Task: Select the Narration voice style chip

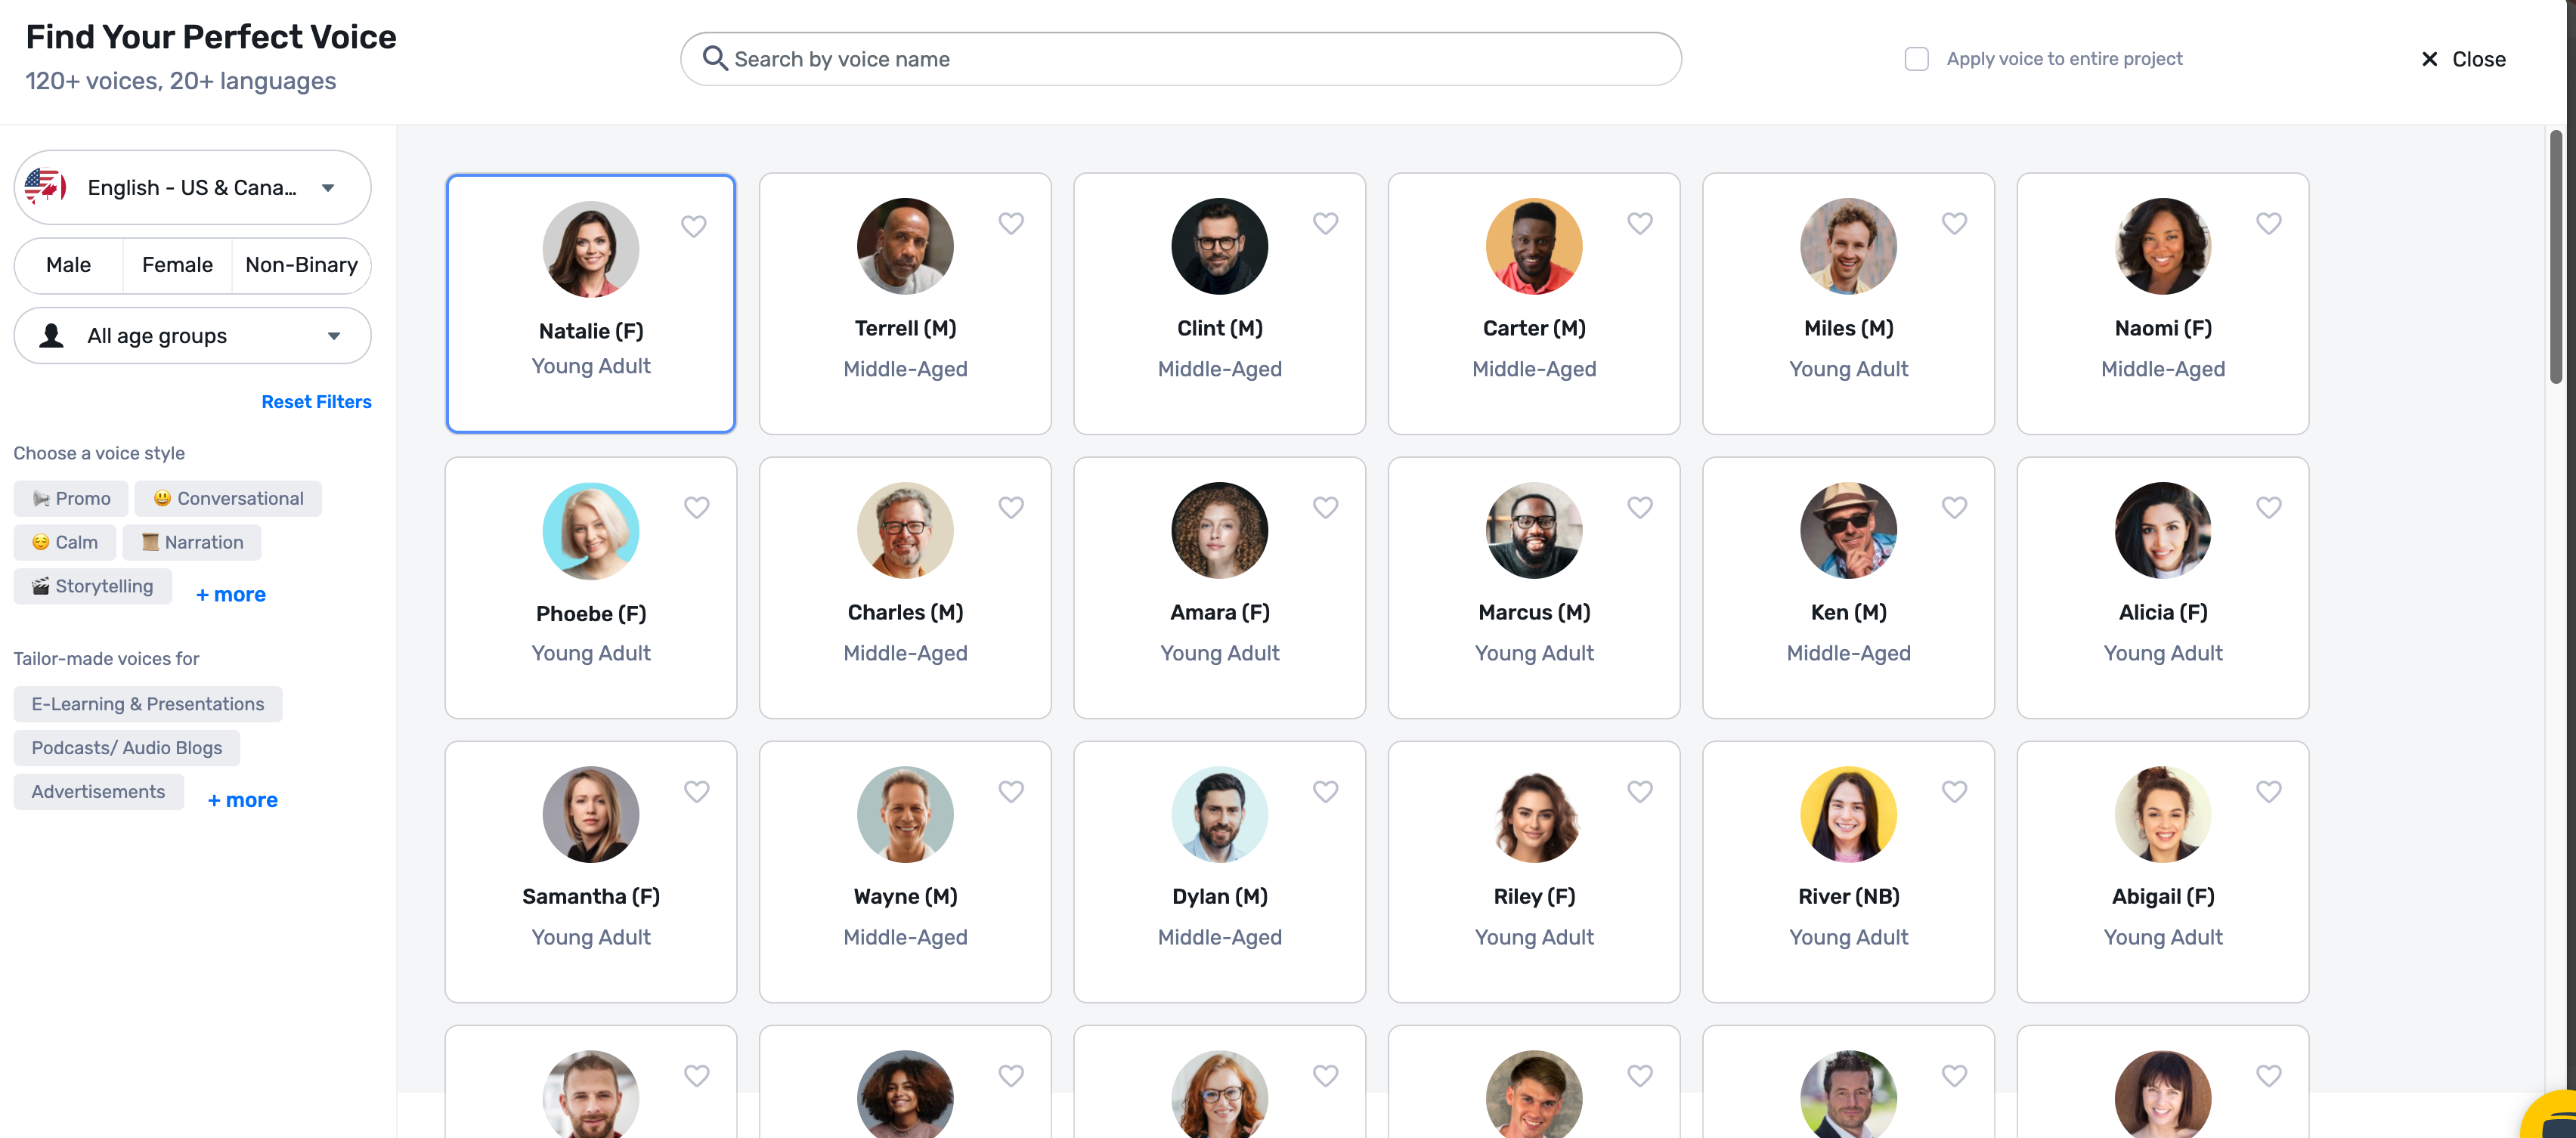Action: (x=192, y=542)
